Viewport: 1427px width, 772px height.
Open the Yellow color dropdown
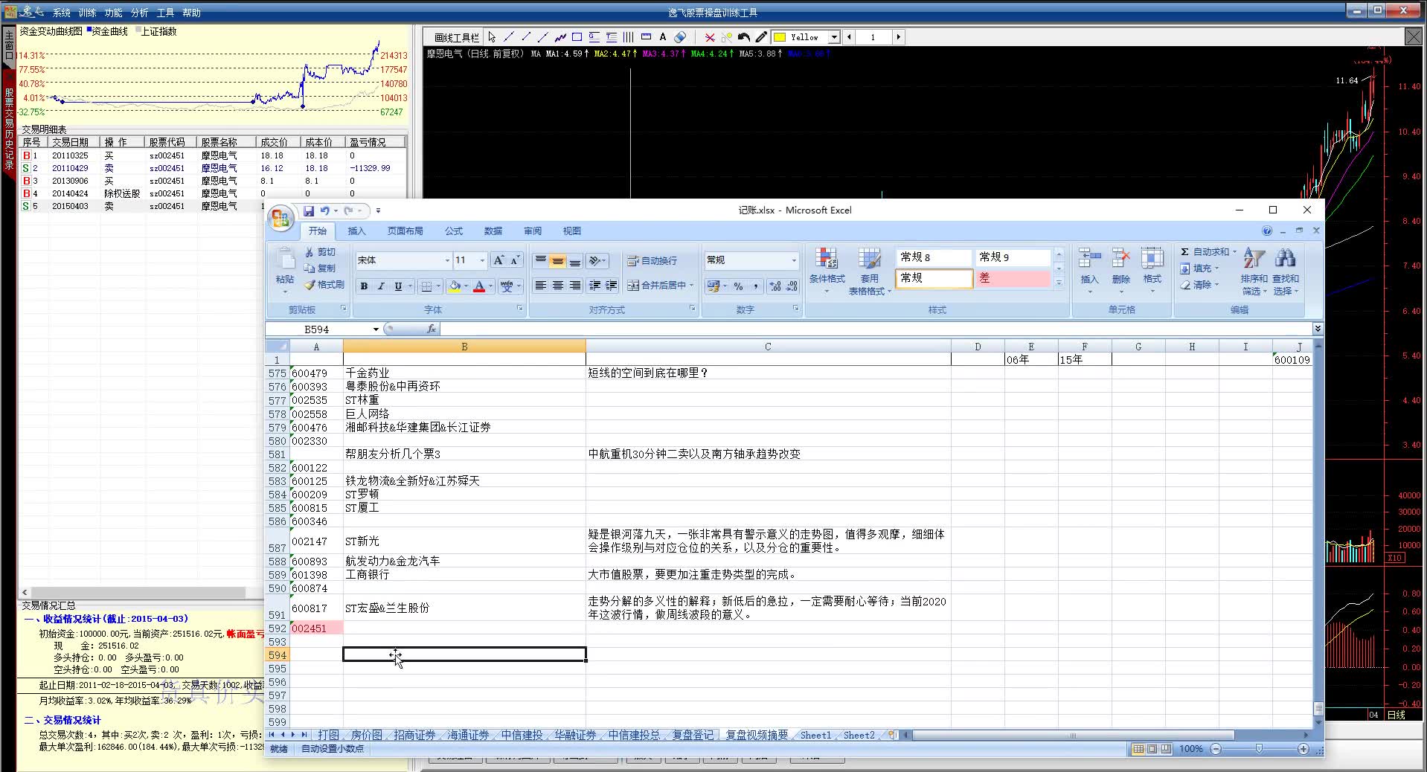pos(834,37)
